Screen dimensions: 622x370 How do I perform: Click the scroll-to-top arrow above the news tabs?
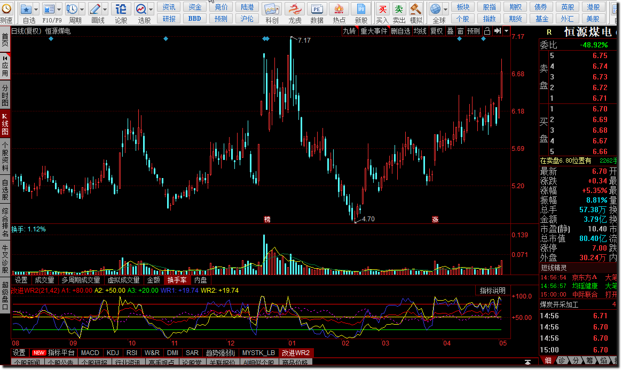pyautogui.click(x=527, y=362)
